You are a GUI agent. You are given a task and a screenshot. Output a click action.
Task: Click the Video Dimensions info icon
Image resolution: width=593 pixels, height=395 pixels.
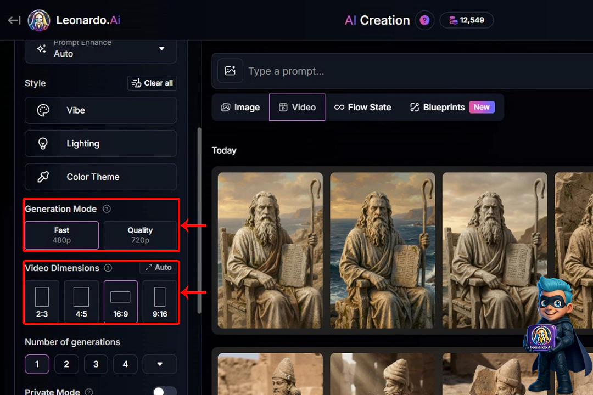pos(108,268)
